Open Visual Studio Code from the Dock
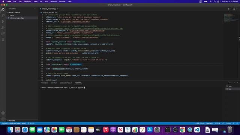The height and width of the screenshot is (135, 240). [197, 130]
